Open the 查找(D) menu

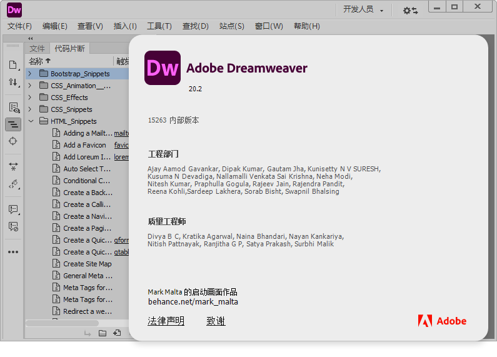tap(196, 26)
